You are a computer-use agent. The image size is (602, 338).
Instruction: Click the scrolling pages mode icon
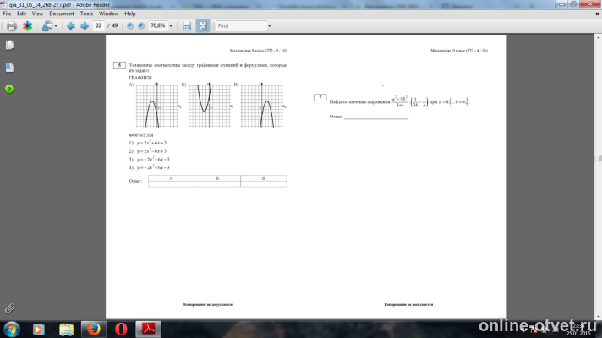tap(187, 26)
